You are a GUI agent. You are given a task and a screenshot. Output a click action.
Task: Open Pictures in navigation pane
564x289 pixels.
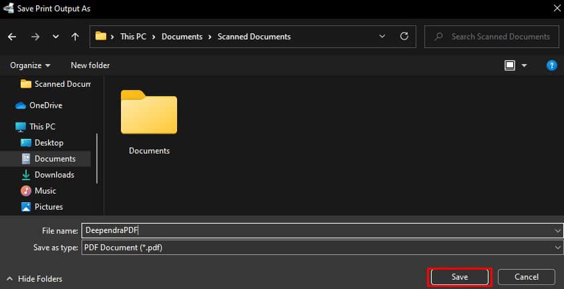[x=41, y=207]
